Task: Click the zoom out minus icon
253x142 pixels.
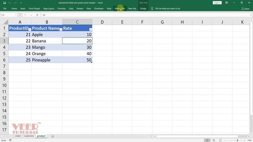Action: (x=225, y=140)
